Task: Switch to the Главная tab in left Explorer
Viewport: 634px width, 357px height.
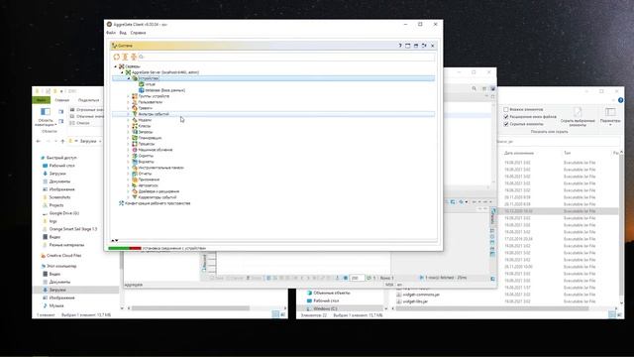Action: click(61, 100)
